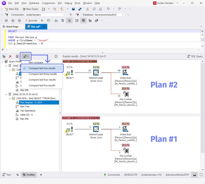The image size is (205, 184).
Task: Select 'Compare last two results' checked option
Action: pos(42,68)
